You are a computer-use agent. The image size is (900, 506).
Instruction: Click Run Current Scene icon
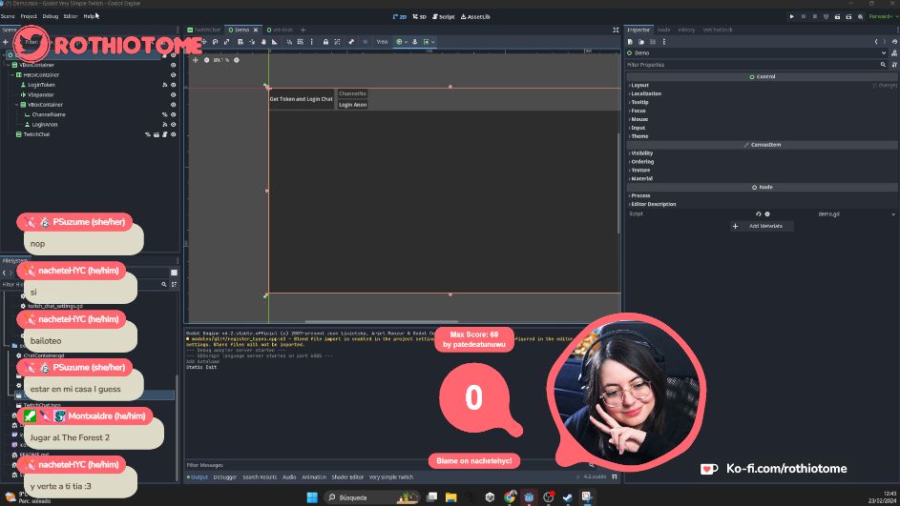click(837, 16)
